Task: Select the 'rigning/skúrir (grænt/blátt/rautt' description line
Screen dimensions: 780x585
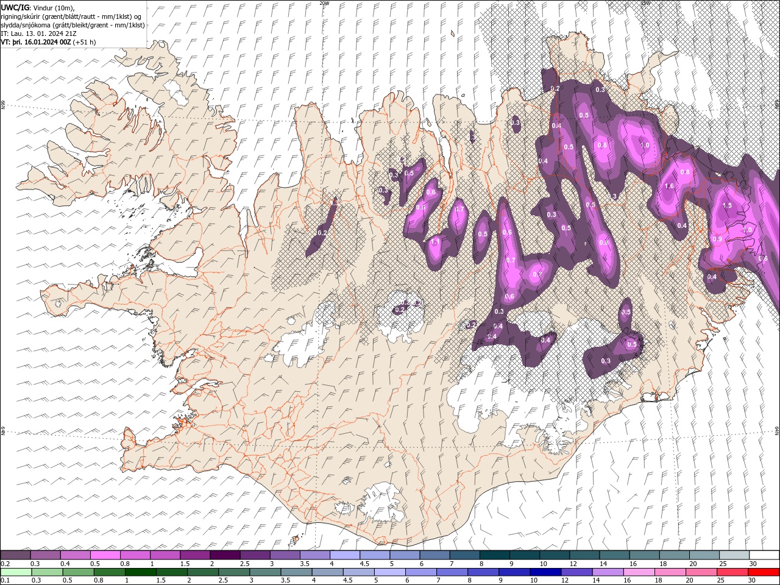Action: point(72,16)
